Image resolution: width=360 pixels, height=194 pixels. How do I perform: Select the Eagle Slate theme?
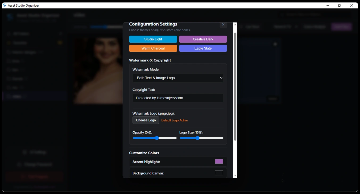(x=203, y=48)
